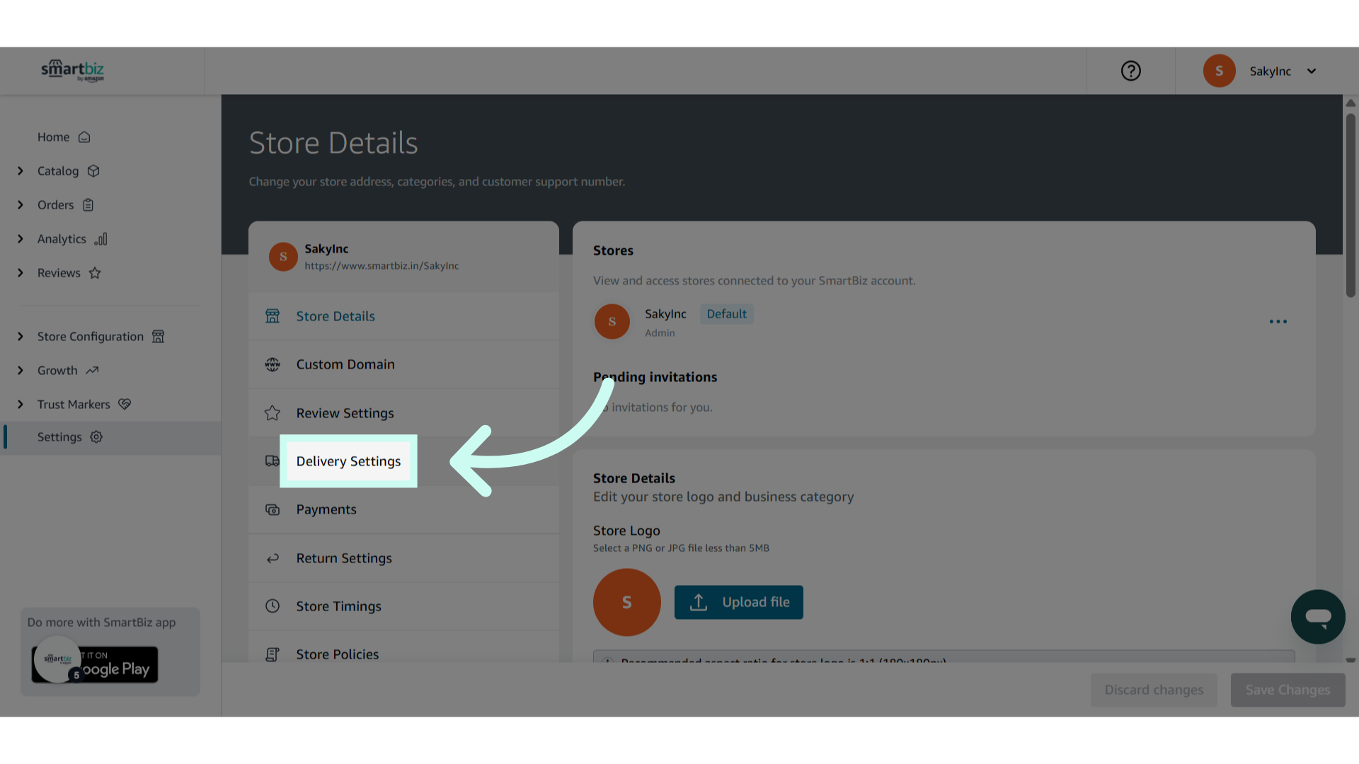Open the chat support bubble
Screen dimensions: 1359x764
(x=1318, y=617)
